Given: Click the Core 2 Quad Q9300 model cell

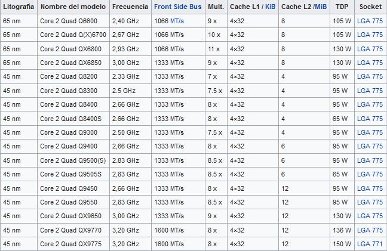Looking at the screenshot, I should (x=73, y=132).
